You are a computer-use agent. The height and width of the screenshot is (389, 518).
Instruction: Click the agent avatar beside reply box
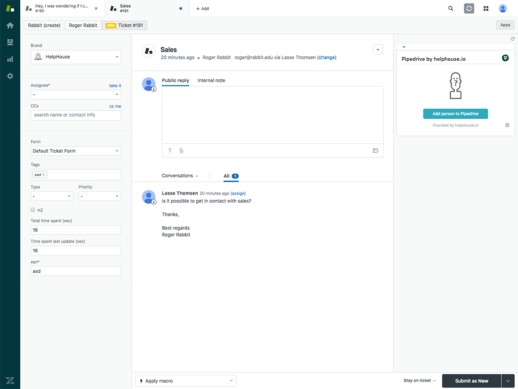149,85
